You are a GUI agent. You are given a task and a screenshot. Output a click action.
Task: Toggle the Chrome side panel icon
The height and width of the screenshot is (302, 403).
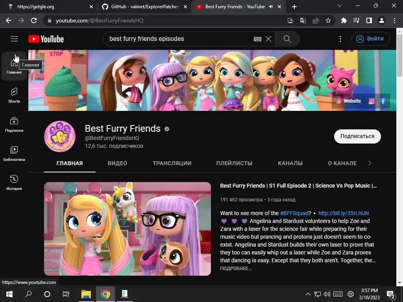[369, 20]
